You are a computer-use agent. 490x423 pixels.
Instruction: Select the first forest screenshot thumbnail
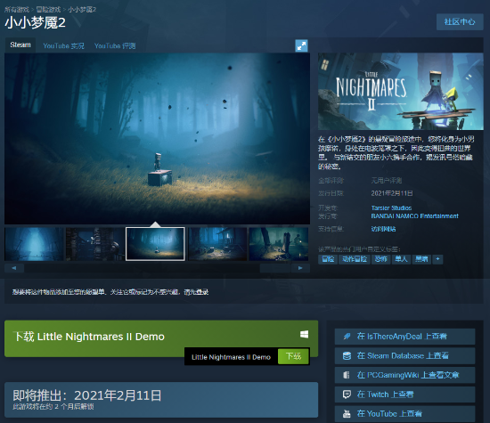(34, 244)
